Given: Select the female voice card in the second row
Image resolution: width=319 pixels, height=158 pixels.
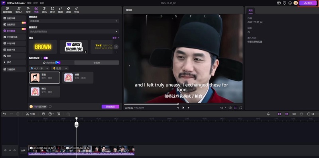Looking at the screenshot, I should 45,92.
